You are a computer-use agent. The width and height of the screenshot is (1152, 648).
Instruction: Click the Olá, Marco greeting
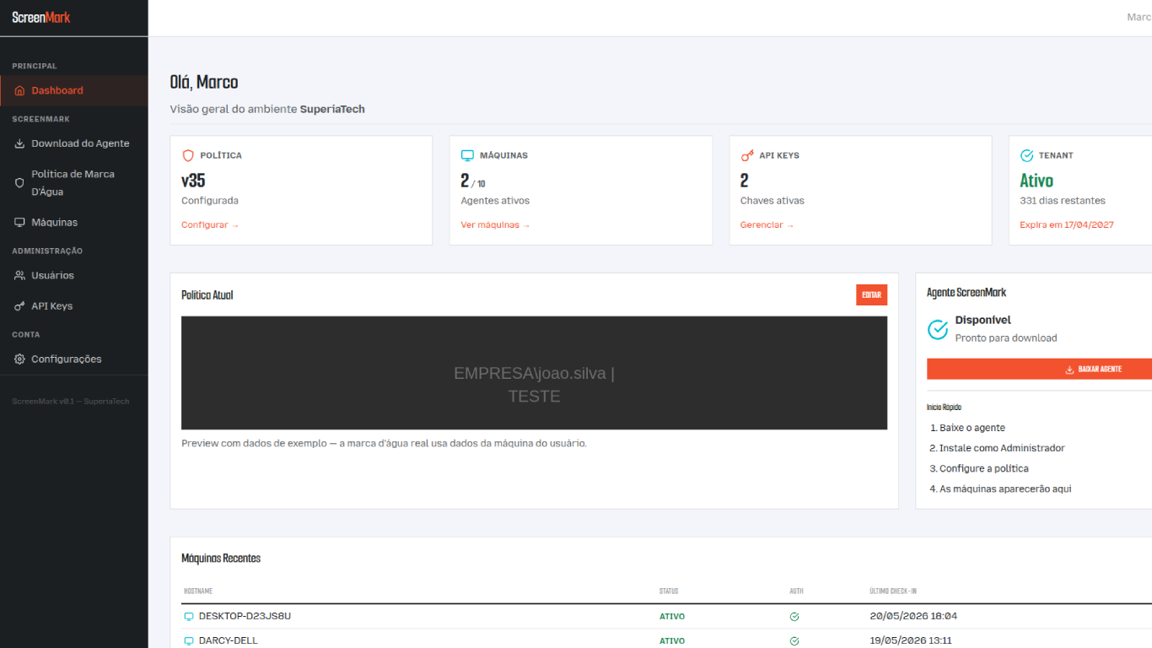coord(204,83)
